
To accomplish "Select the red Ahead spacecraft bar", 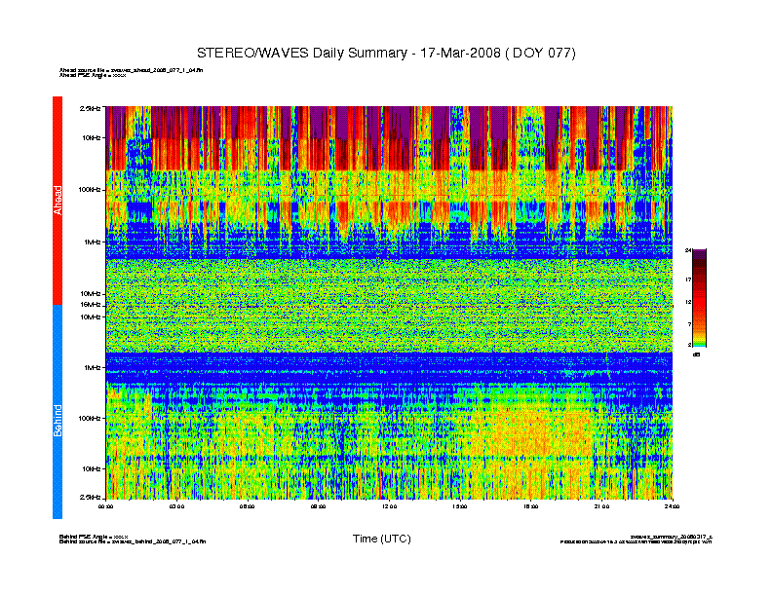I will 58,201.
